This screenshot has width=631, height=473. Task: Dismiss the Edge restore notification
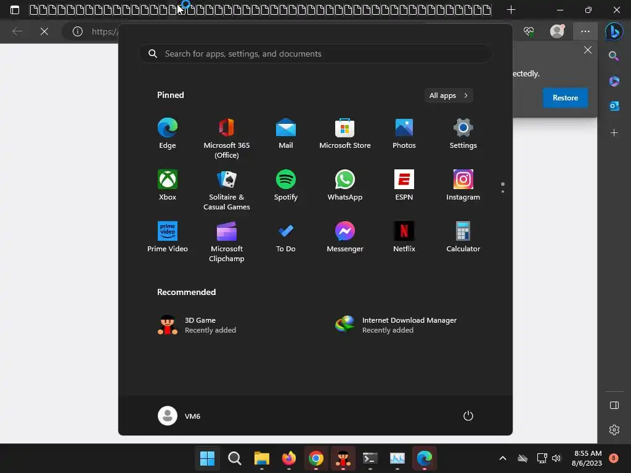click(x=587, y=50)
